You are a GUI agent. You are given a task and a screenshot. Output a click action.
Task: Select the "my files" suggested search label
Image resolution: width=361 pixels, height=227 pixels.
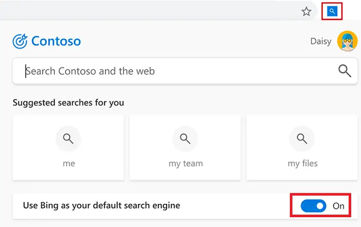point(303,164)
